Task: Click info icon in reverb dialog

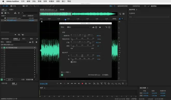Action: coord(109,27)
